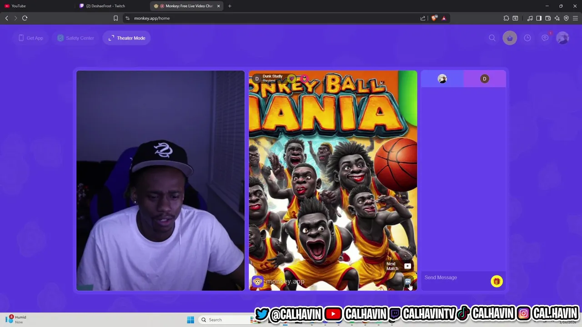Click the Dunk Studly profile name
The width and height of the screenshot is (582, 327).
coord(272,76)
